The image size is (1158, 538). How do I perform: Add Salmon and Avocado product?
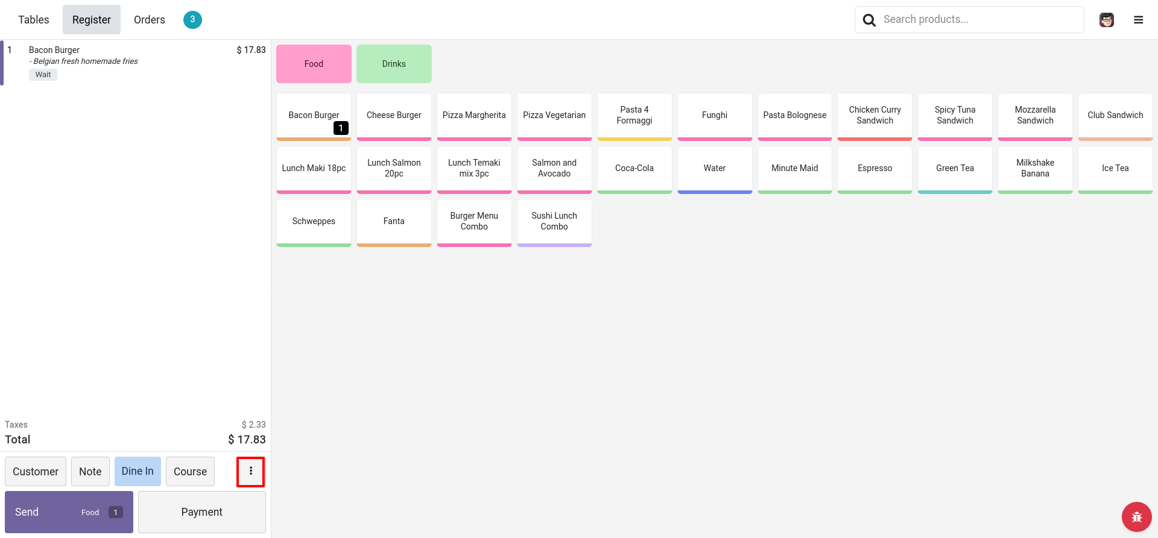coord(554,169)
